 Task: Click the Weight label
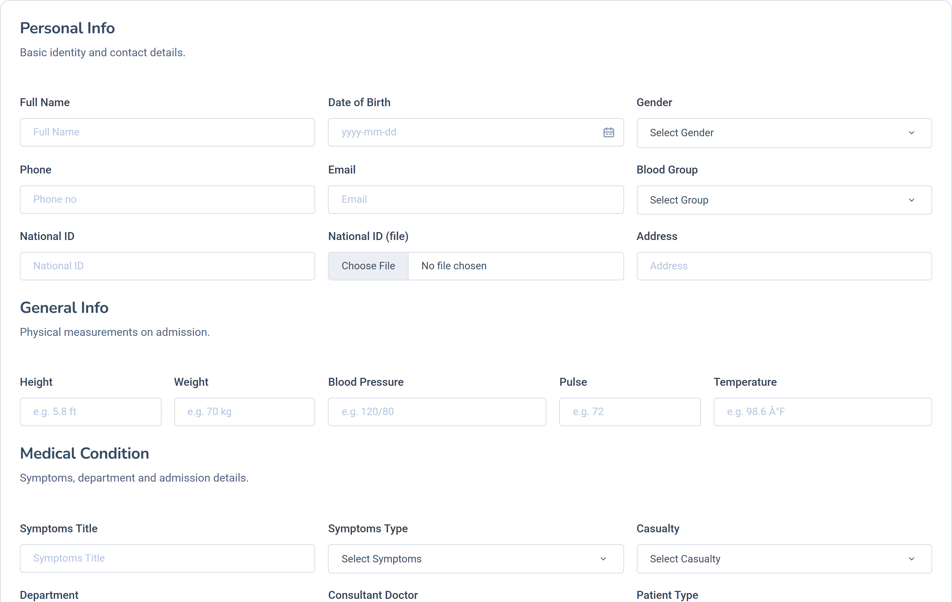pyautogui.click(x=191, y=382)
